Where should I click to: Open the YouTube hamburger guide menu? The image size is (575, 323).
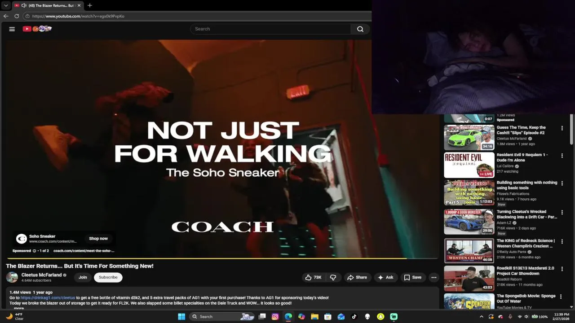[x=12, y=29]
